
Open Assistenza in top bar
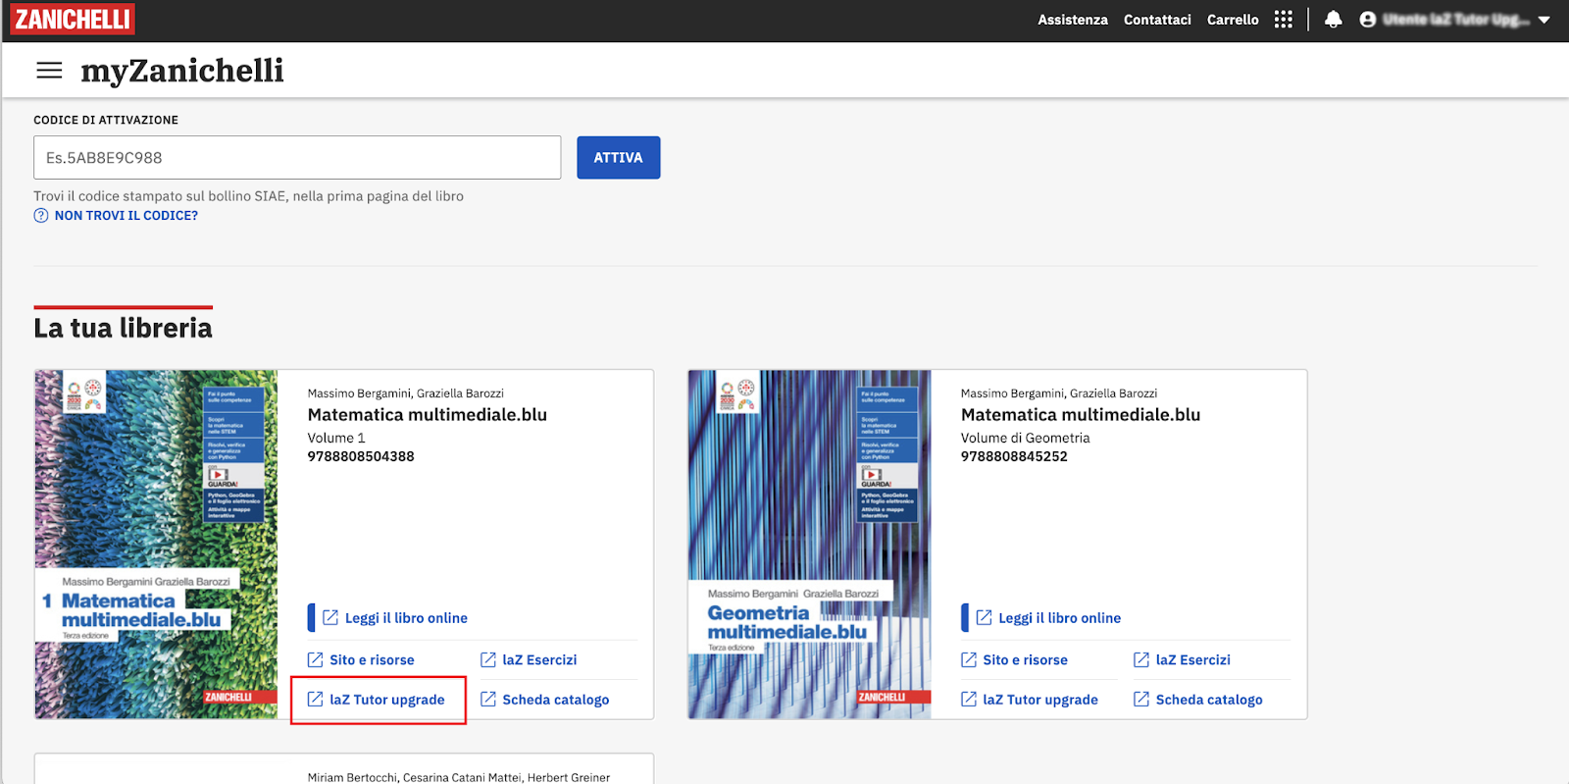1073,20
